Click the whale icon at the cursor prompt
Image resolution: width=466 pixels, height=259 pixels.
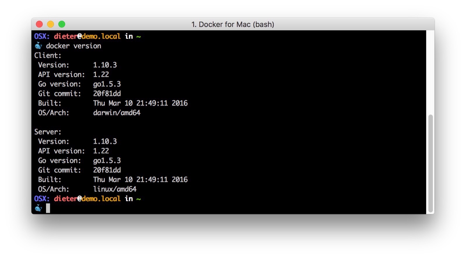pos(38,208)
